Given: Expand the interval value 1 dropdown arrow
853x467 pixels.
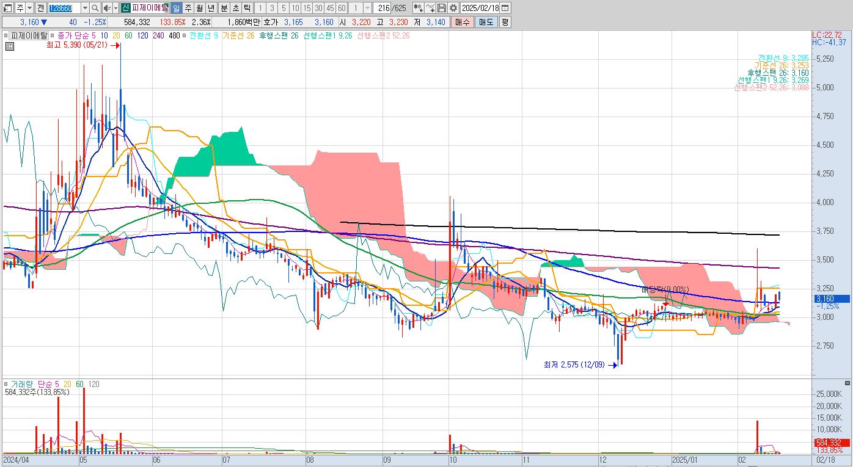Looking at the screenshot, I should (367, 8).
